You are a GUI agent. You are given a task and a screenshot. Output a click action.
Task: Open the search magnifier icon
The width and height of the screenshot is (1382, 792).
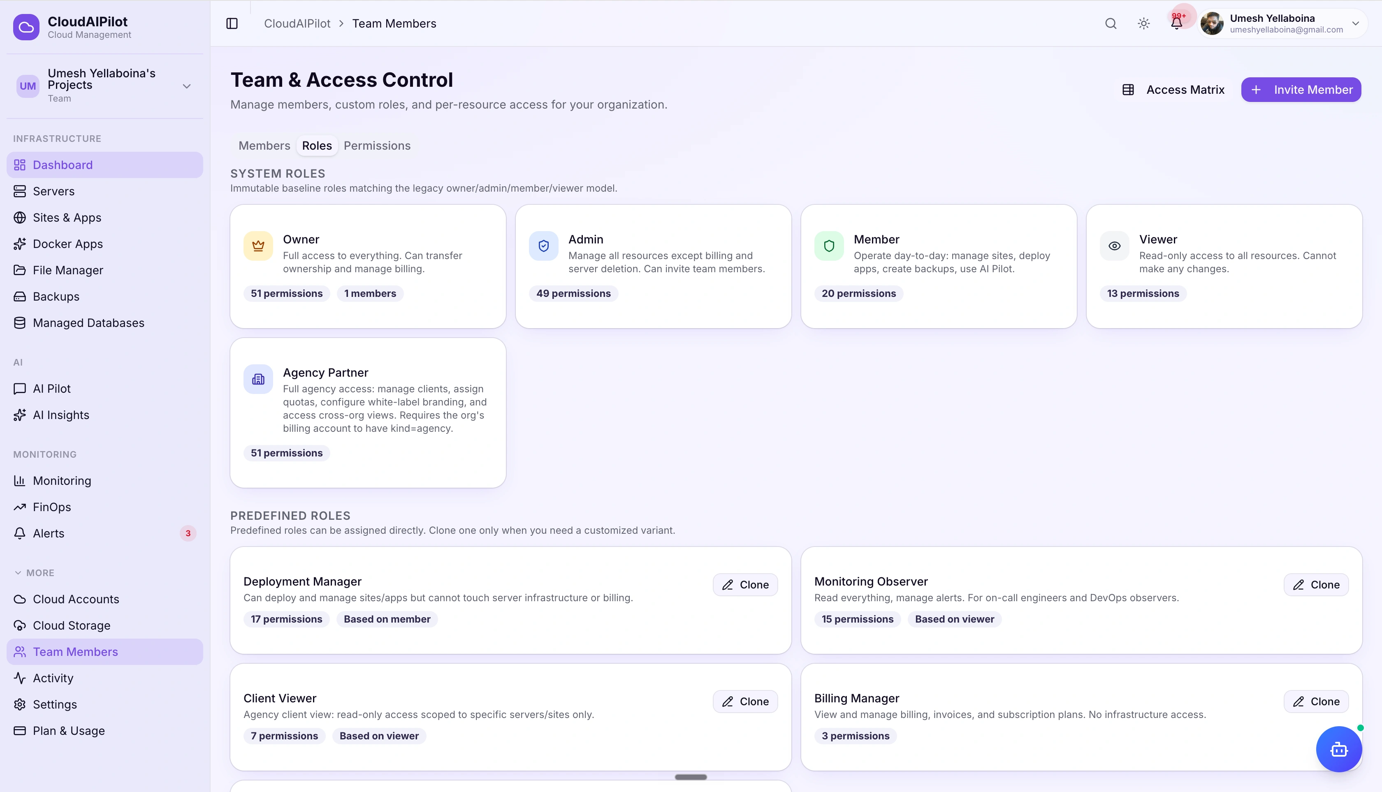pyautogui.click(x=1111, y=23)
